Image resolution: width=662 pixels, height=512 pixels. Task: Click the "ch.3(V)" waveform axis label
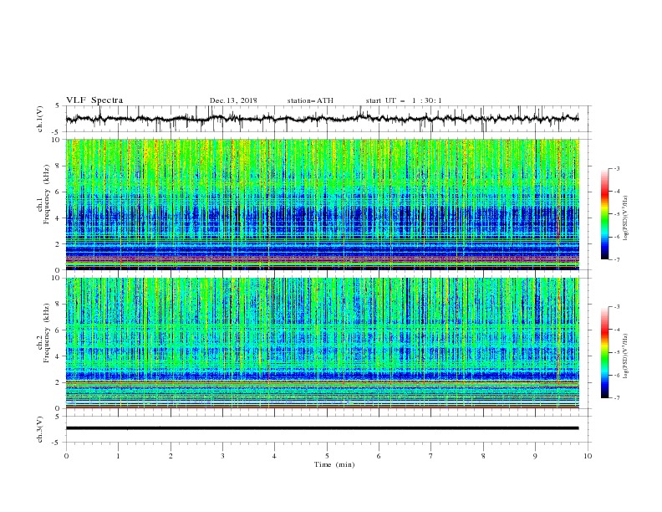[40, 429]
